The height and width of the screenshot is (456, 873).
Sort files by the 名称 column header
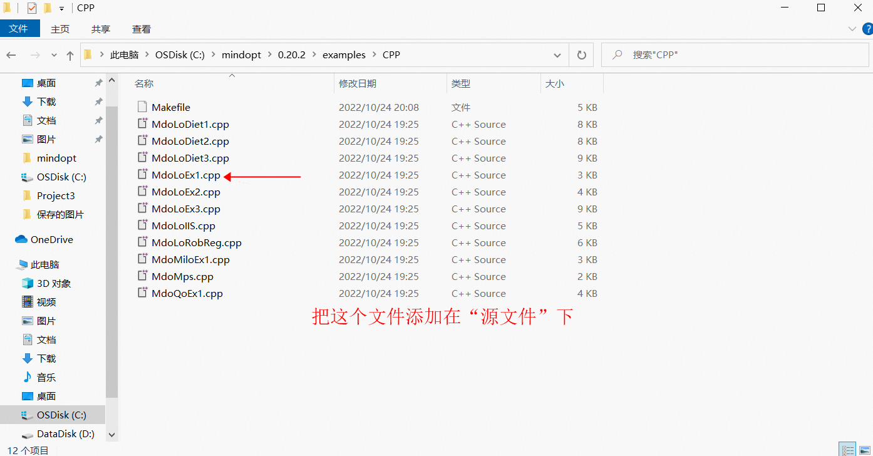coord(143,83)
